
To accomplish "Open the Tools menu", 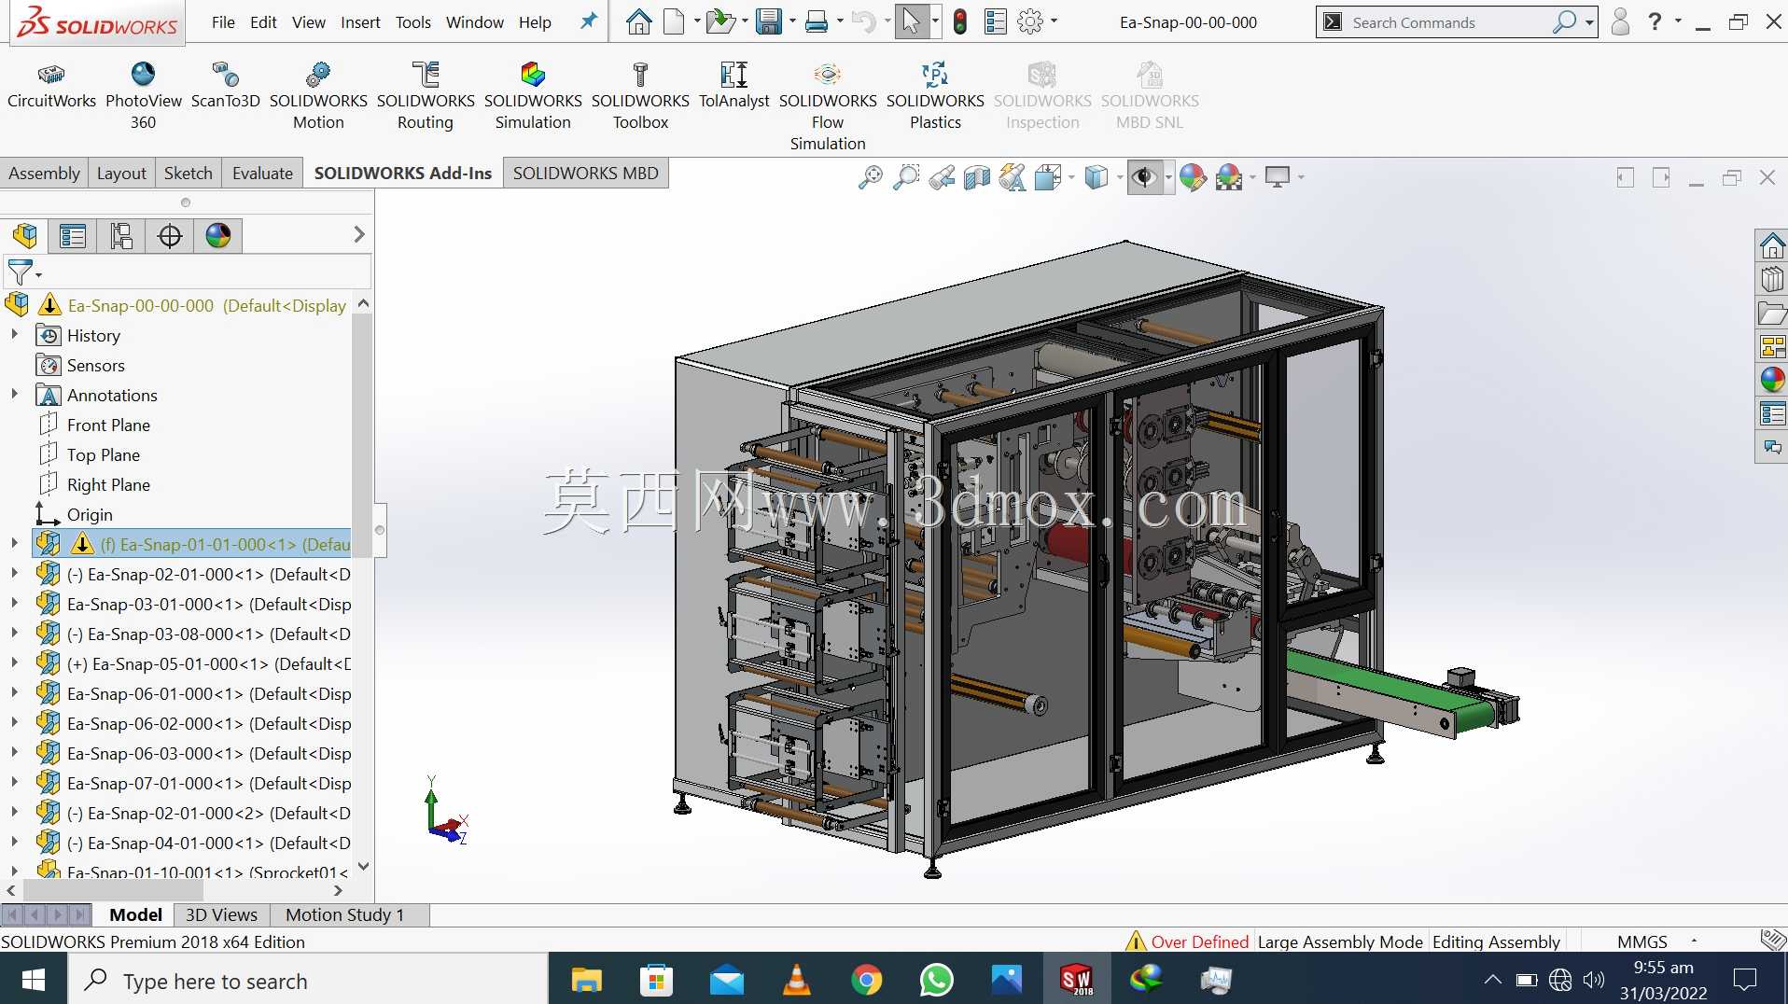I will coord(412,21).
